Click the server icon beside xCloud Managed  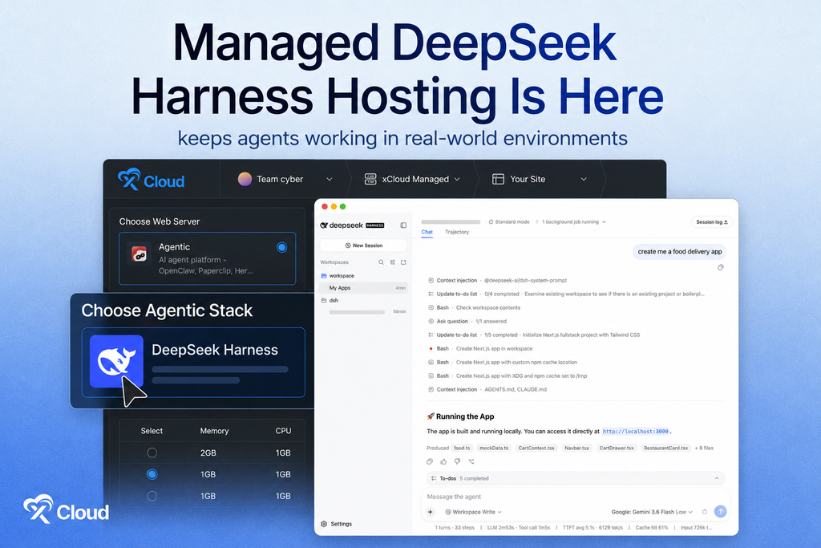[370, 179]
